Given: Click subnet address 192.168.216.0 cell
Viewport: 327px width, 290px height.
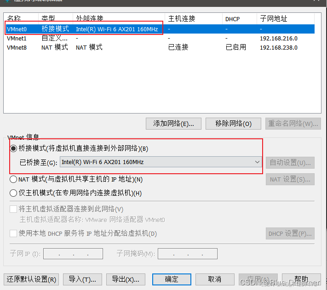Looking at the screenshot, I should click(279, 39).
